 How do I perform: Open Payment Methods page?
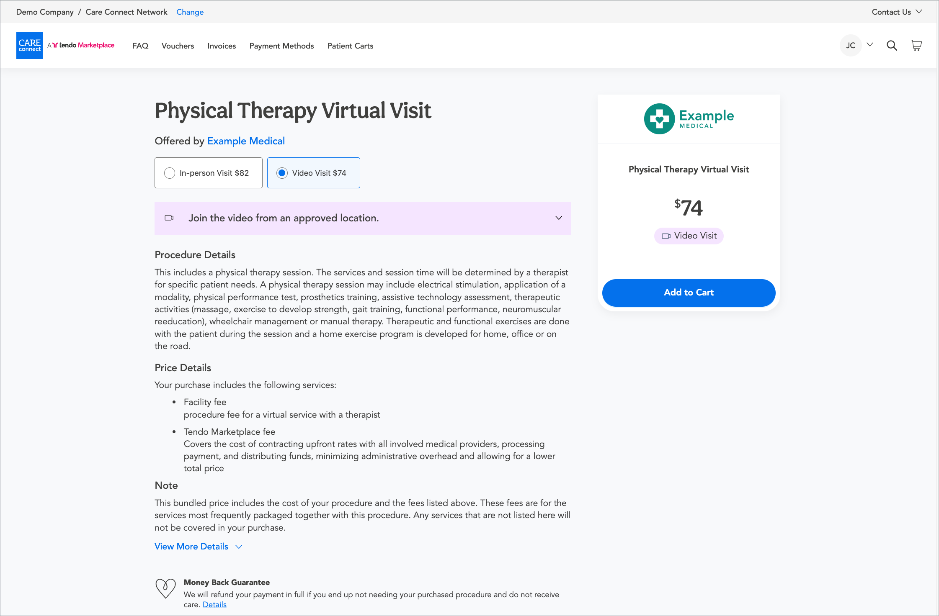[x=281, y=46]
